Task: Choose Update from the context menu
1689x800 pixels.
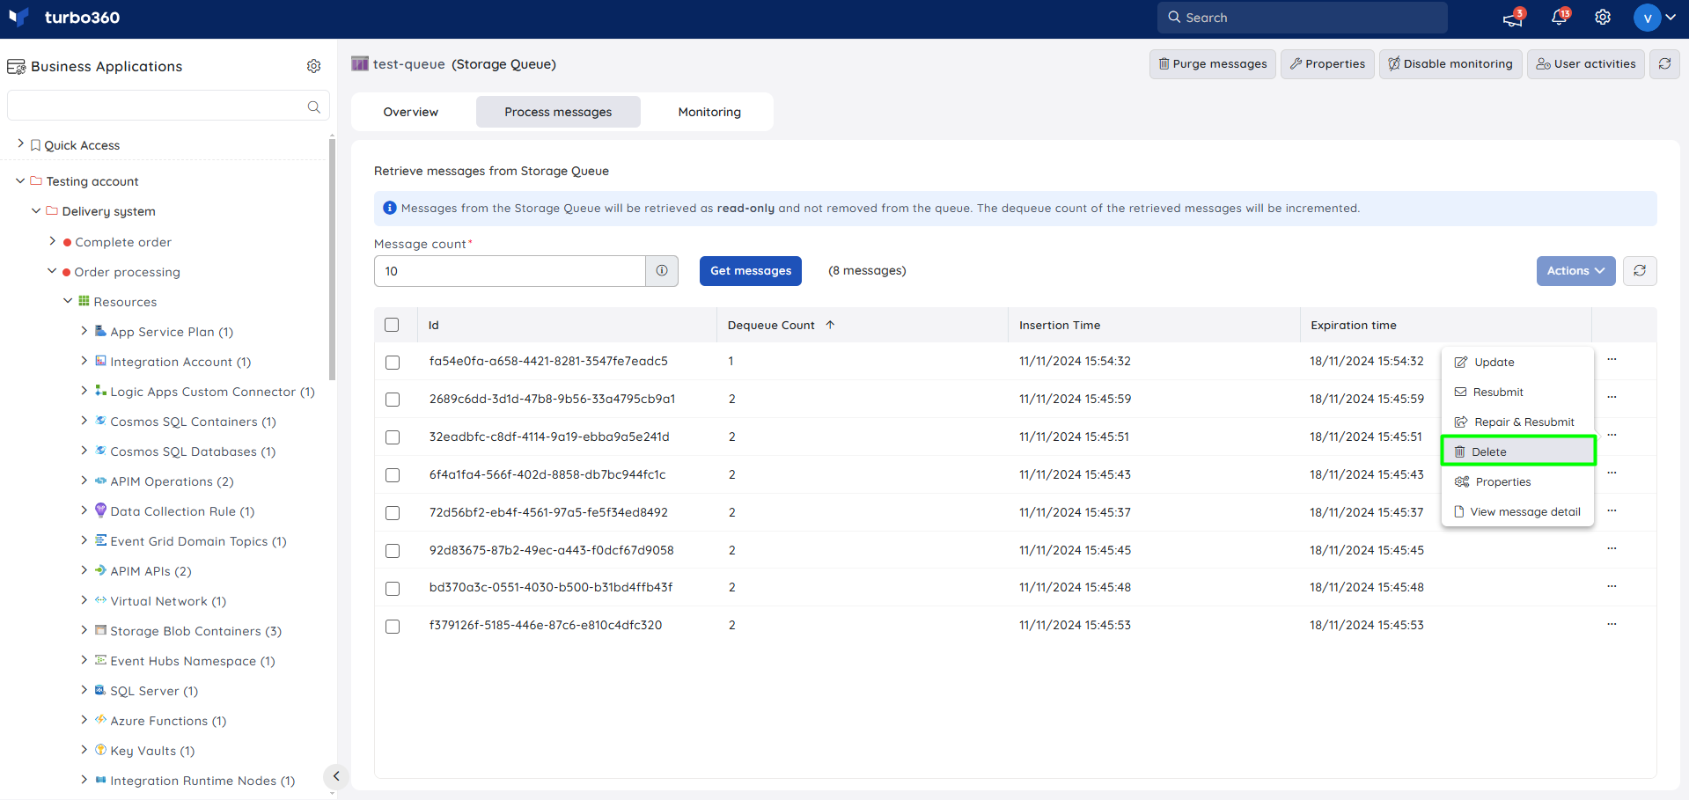Action: [1517, 362]
